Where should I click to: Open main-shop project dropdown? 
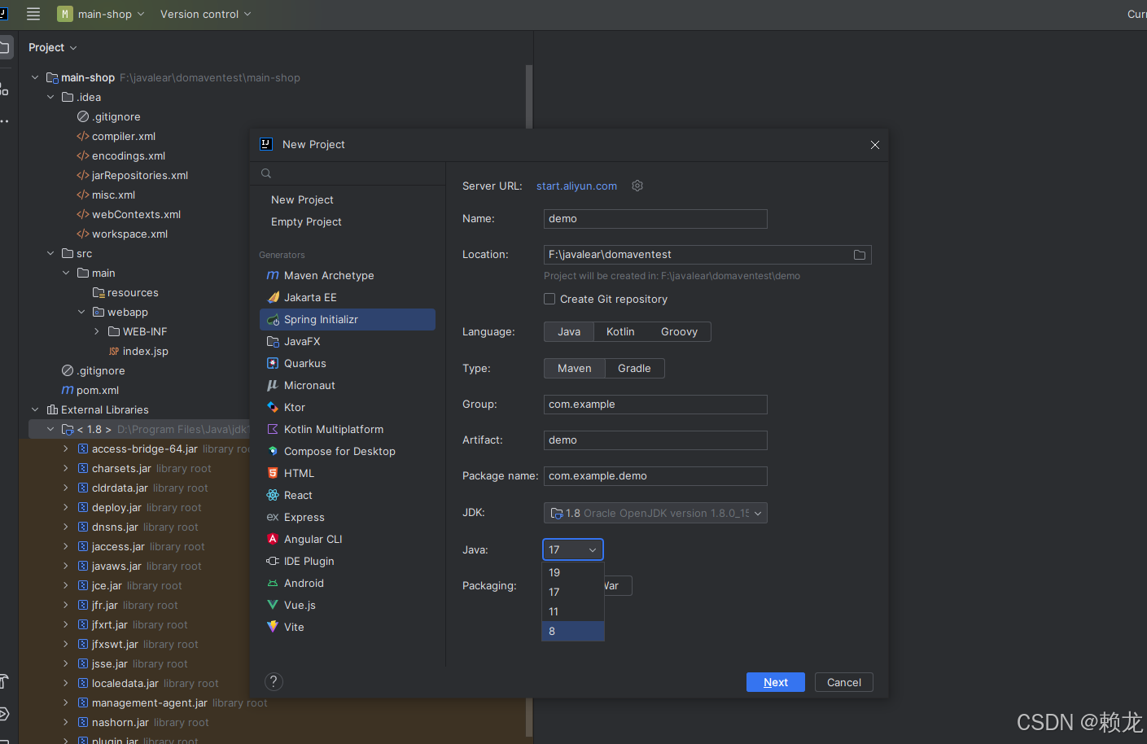click(x=102, y=14)
